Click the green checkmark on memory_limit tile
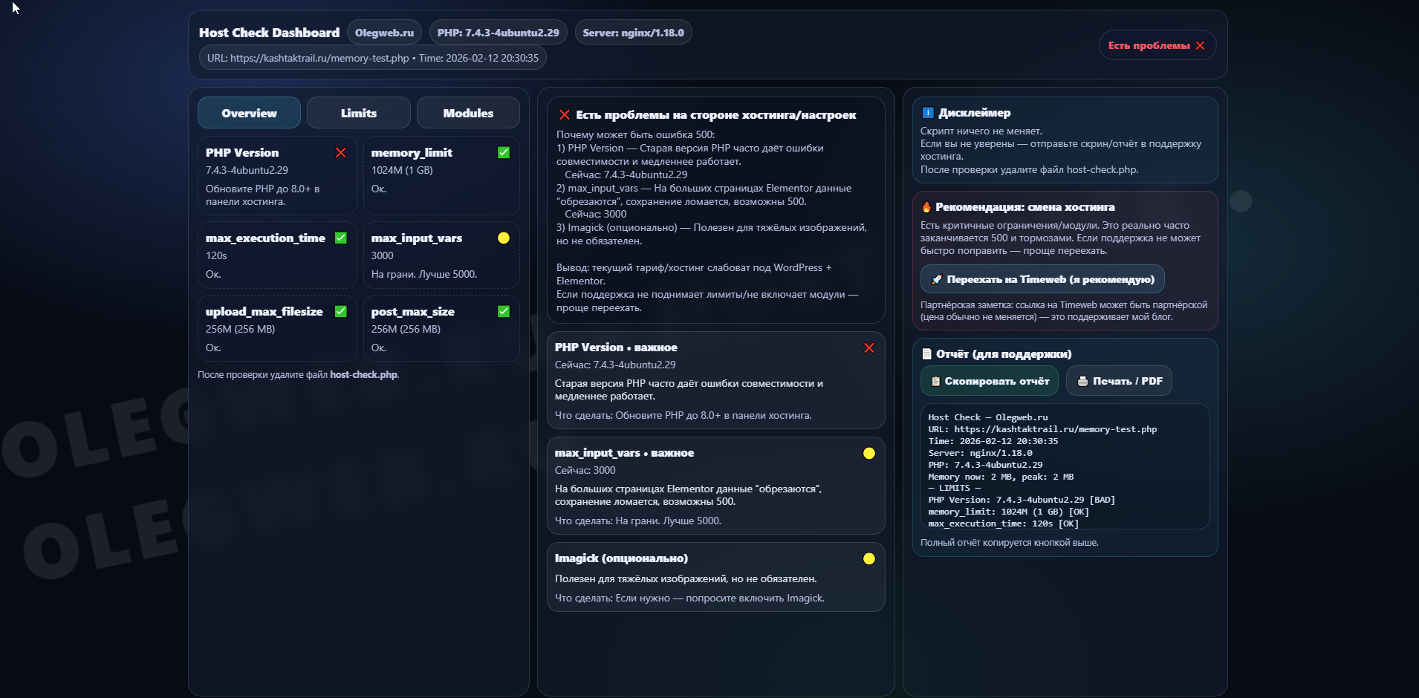Viewport: 1419px width, 698px height. 504,152
